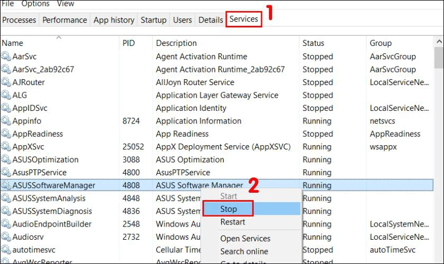Click the PID value 25052

(133, 147)
